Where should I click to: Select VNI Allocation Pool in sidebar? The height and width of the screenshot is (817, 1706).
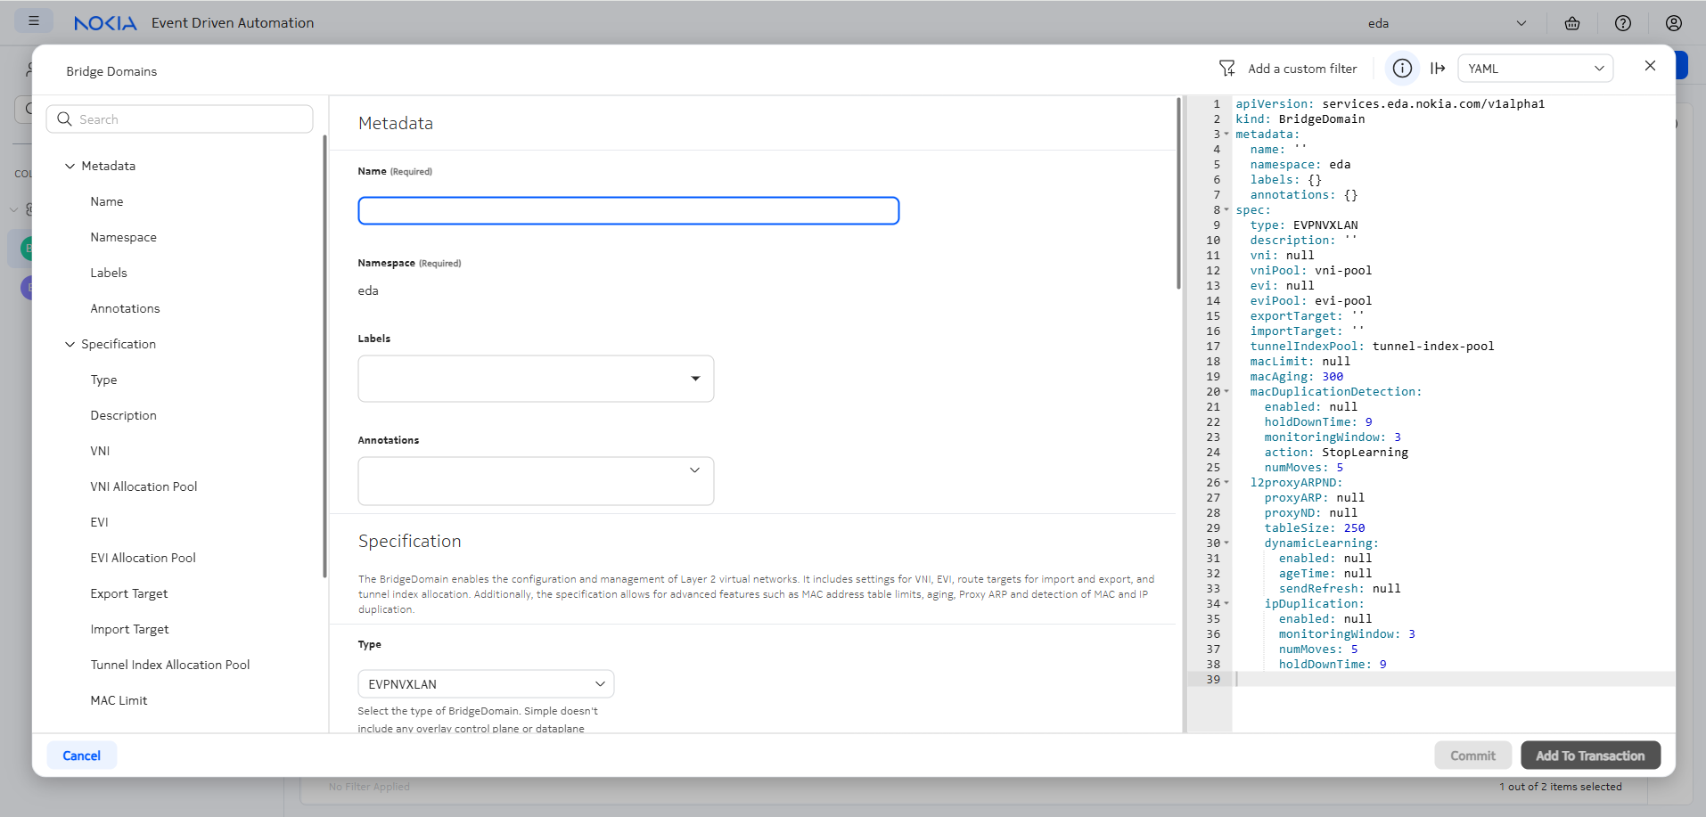coord(144,486)
